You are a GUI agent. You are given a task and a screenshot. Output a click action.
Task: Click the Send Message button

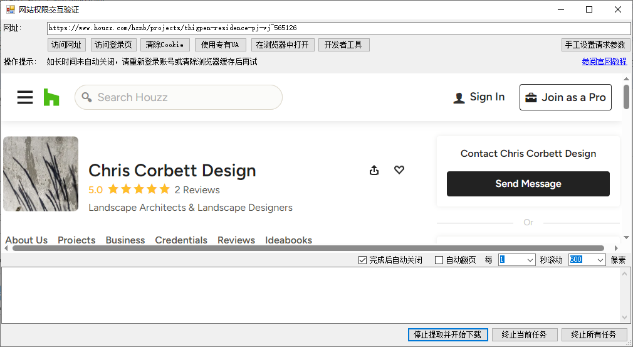click(528, 184)
